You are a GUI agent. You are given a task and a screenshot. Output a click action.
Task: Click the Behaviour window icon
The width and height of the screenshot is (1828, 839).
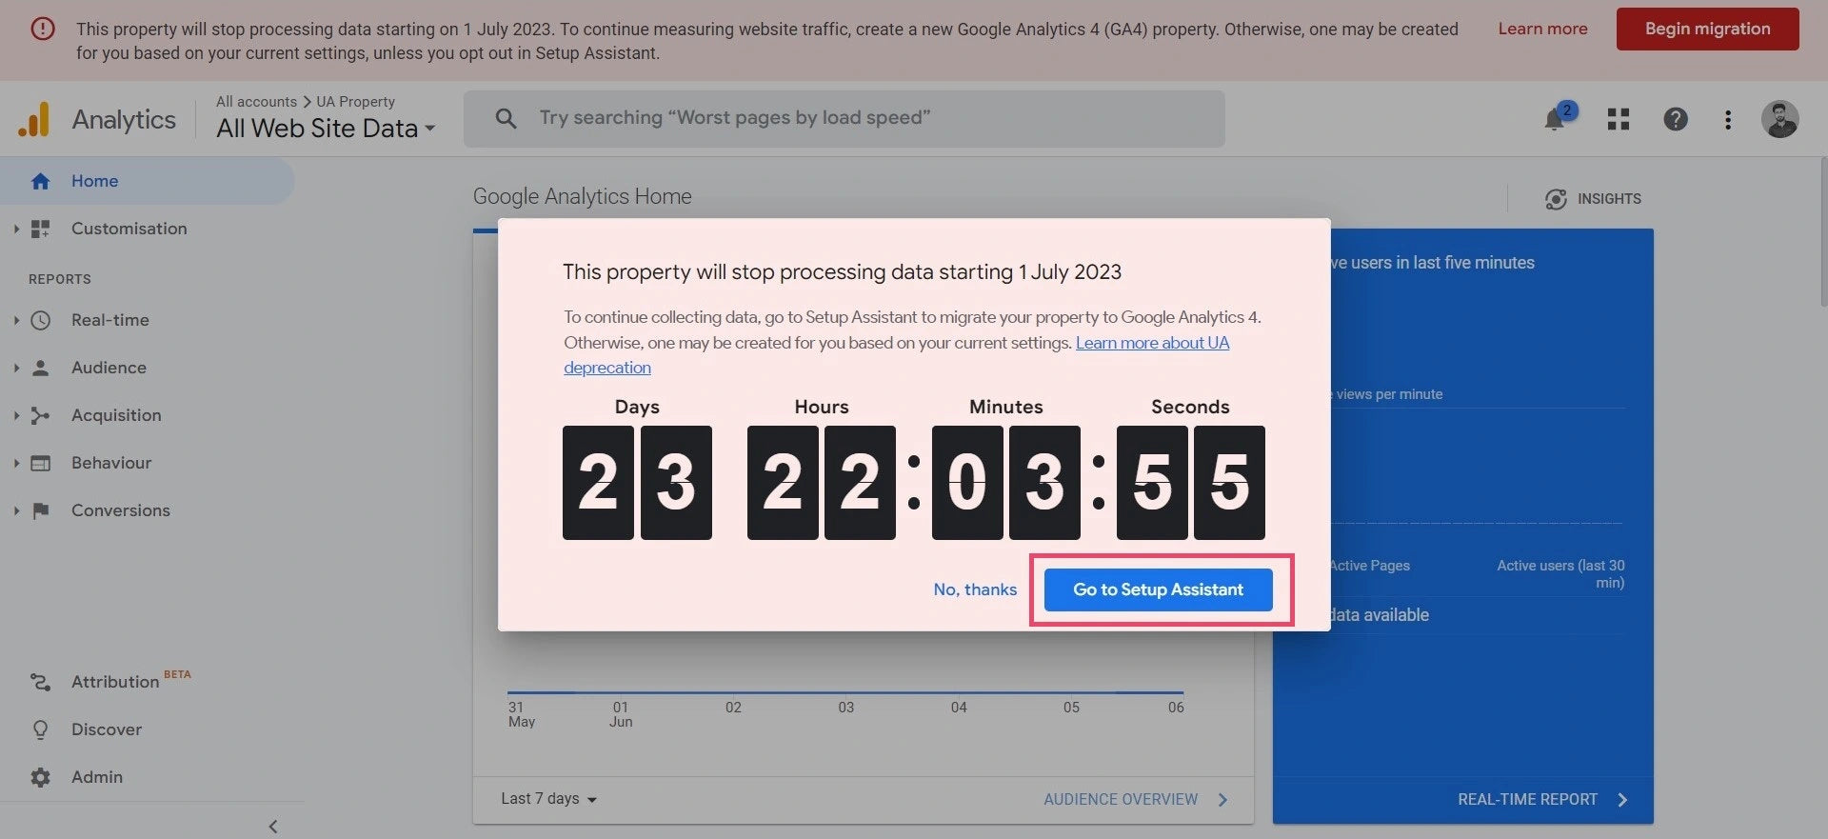(40, 463)
